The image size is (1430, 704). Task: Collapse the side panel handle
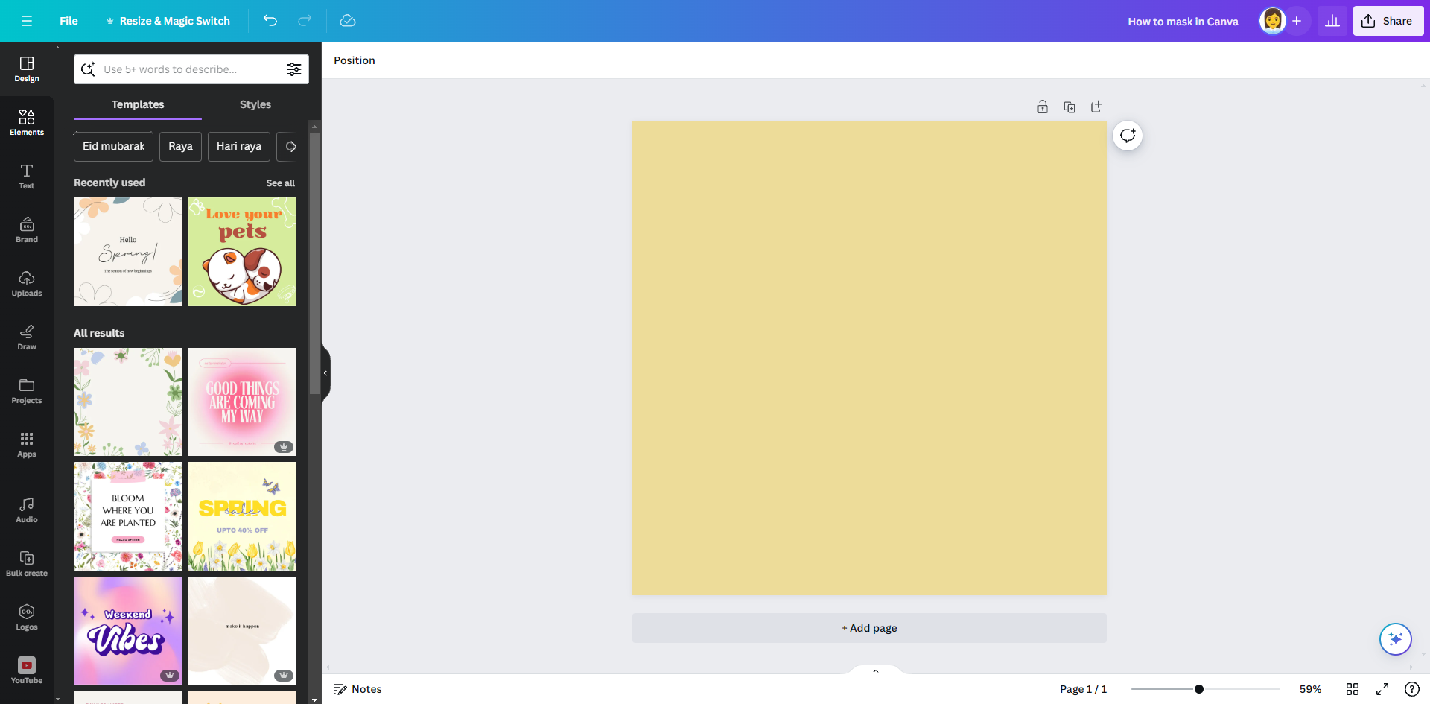[325, 373]
